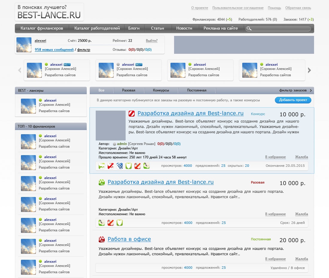Open the alexxei profile link in the account panel

click(40, 41)
